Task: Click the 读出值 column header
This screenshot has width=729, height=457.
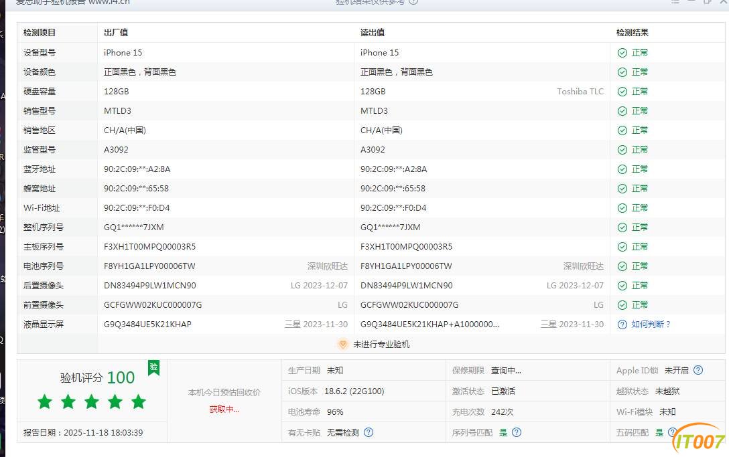Action: [x=373, y=33]
